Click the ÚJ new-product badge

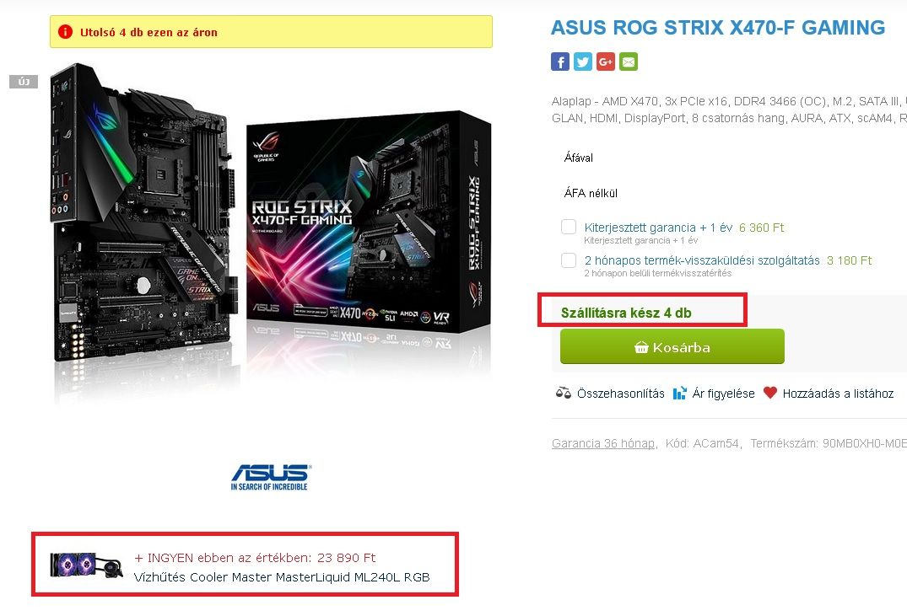click(24, 82)
